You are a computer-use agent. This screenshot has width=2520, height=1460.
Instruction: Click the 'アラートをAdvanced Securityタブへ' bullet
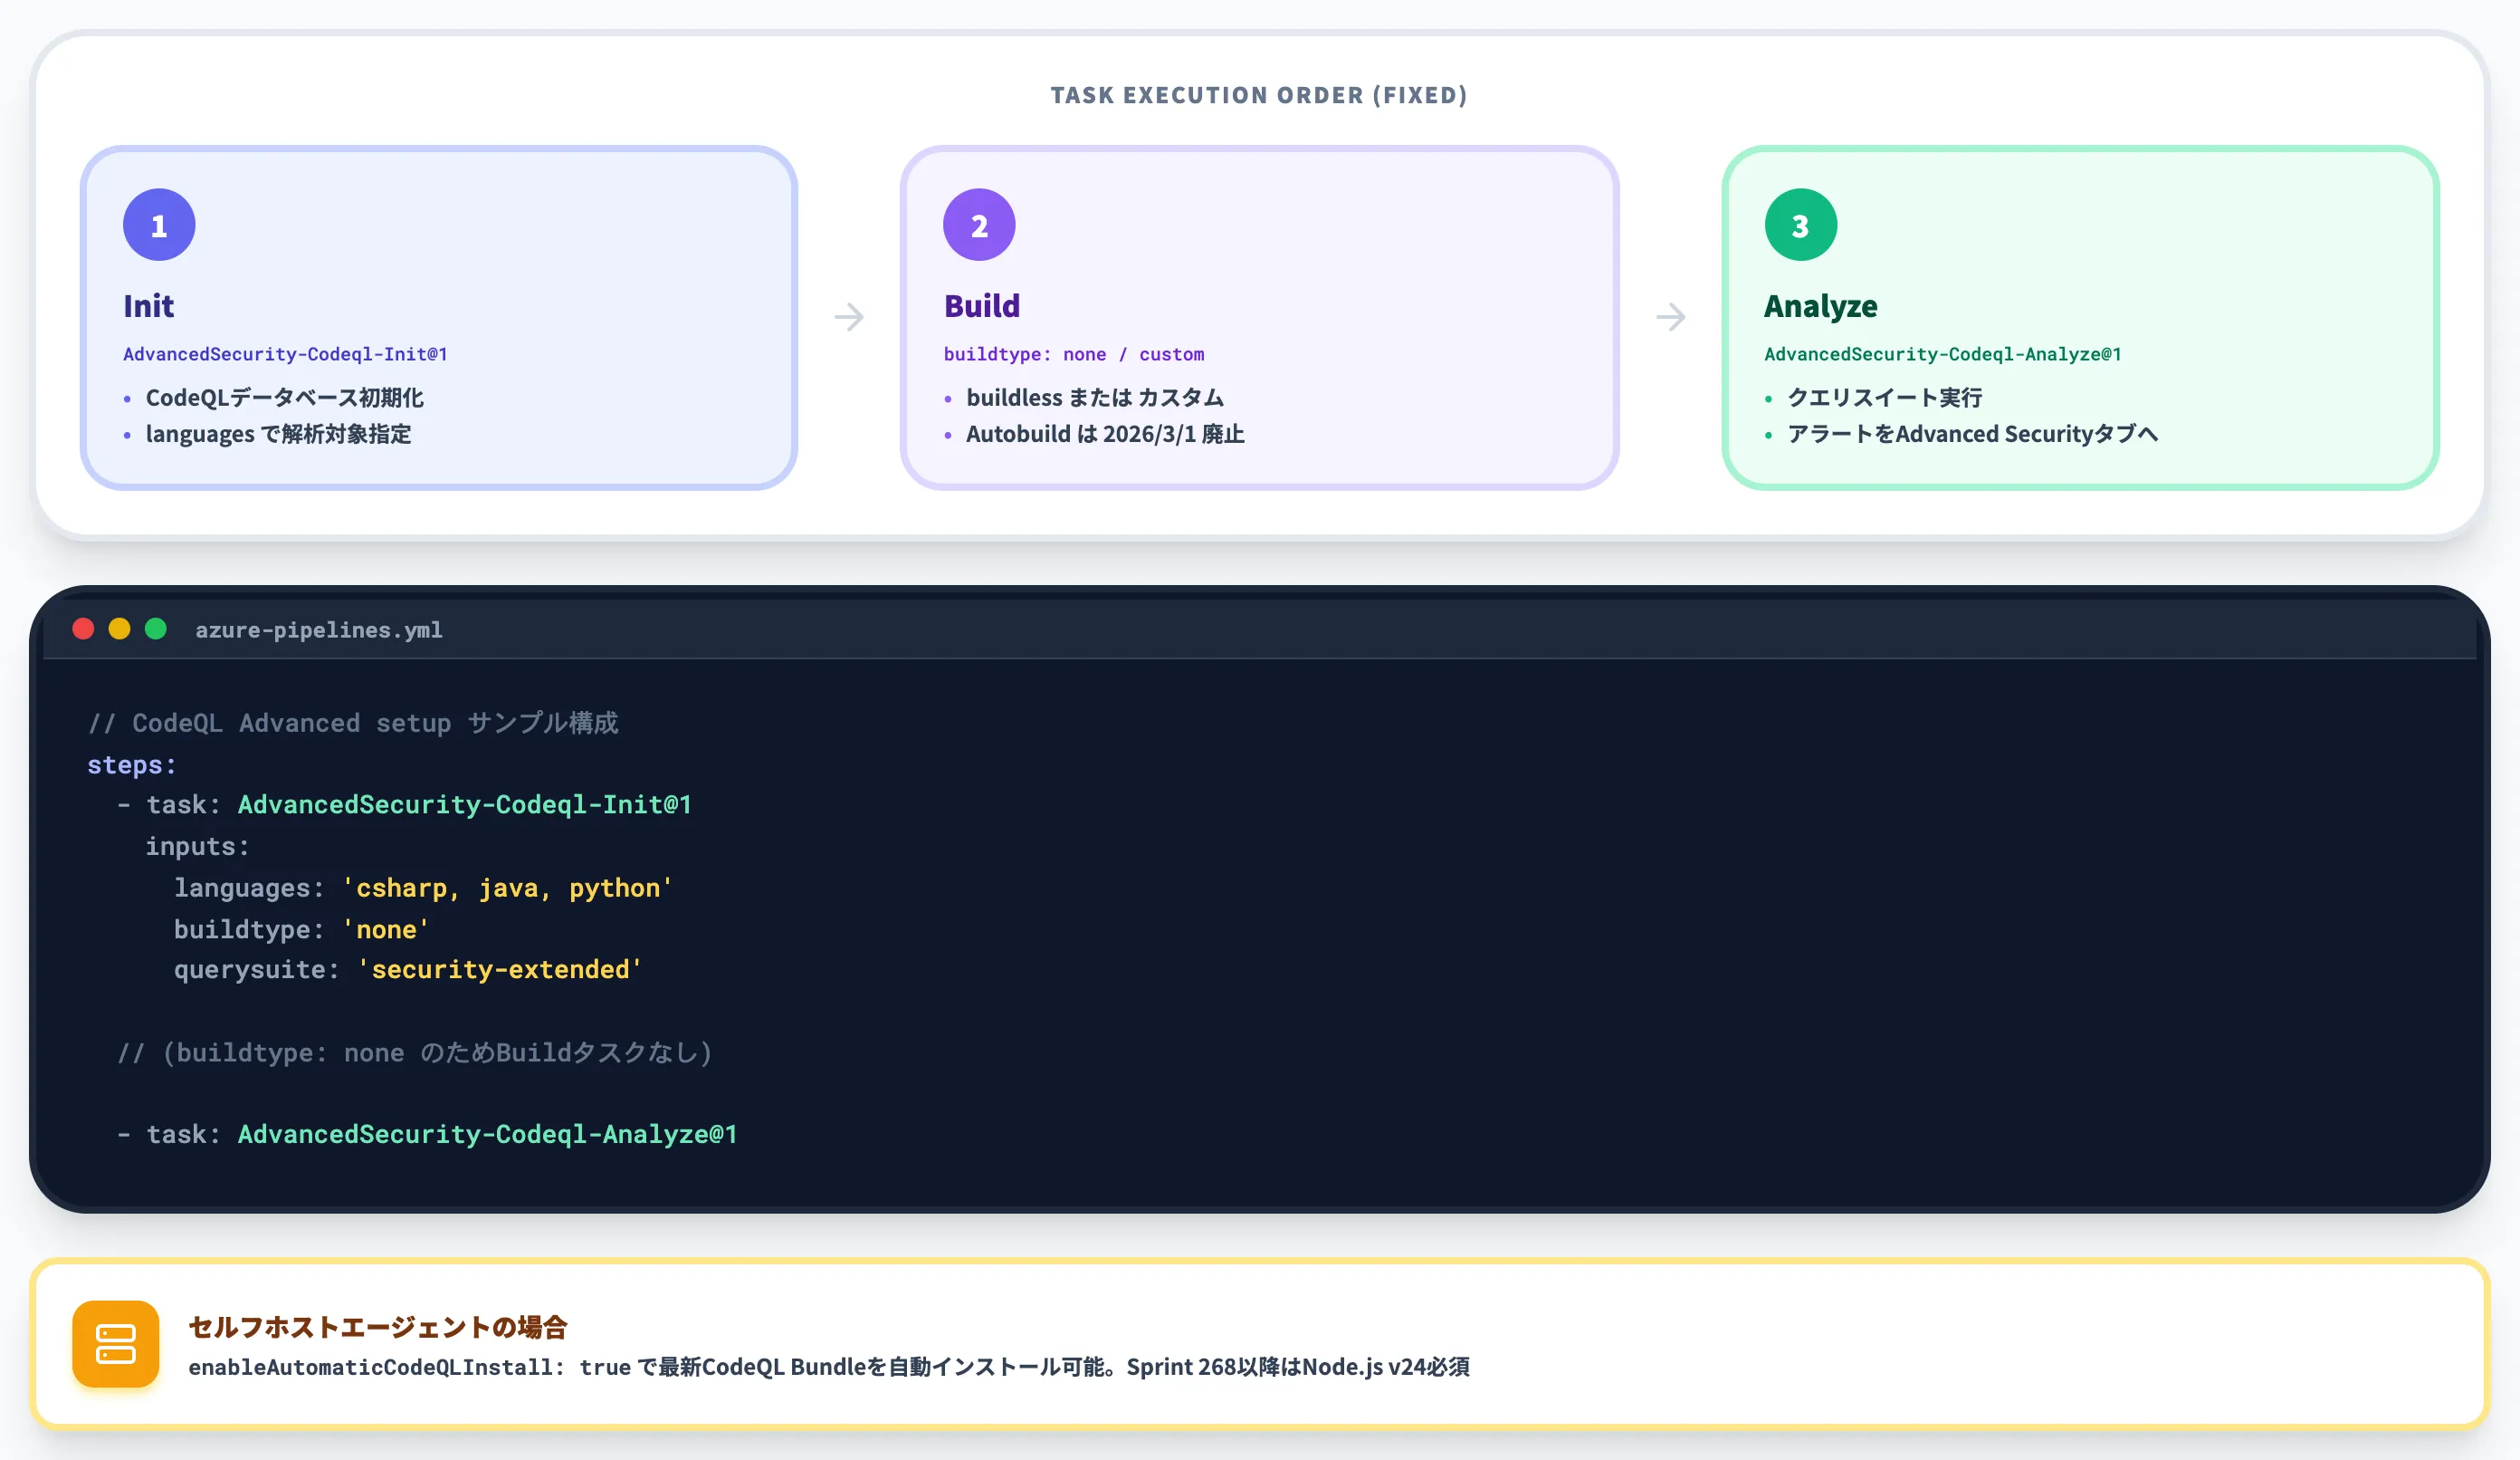click(x=1972, y=433)
